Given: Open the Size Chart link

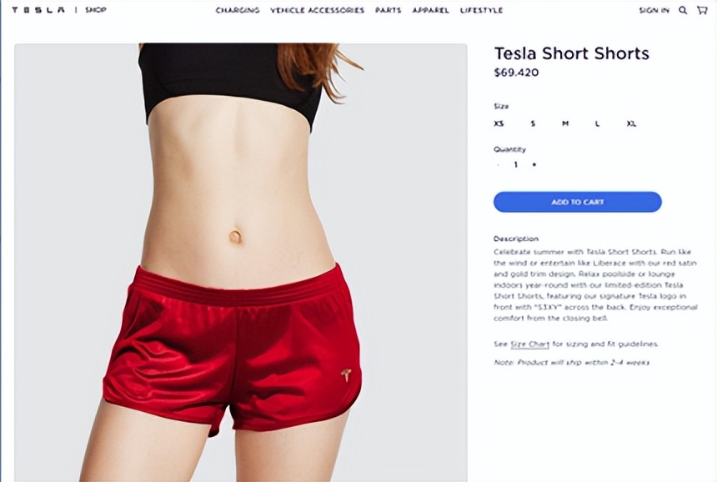Looking at the screenshot, I should (529, 344).
